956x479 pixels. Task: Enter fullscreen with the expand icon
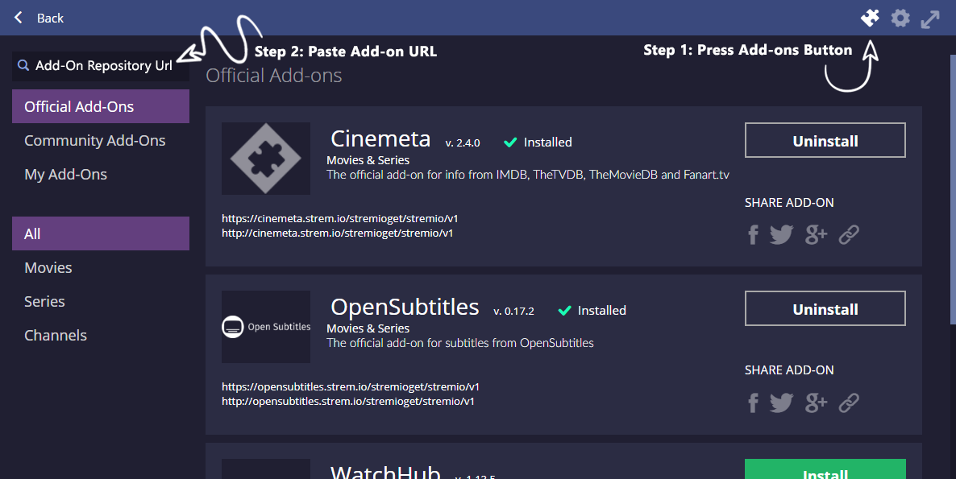point(930,17)
